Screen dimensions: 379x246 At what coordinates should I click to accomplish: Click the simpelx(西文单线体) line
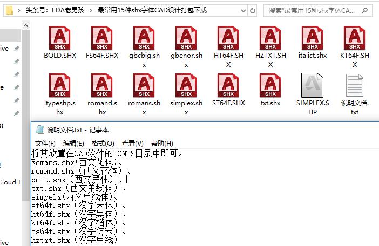coord(74,197)
